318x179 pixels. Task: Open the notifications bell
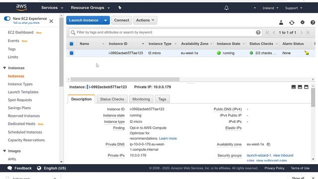(x=227, y=8)
